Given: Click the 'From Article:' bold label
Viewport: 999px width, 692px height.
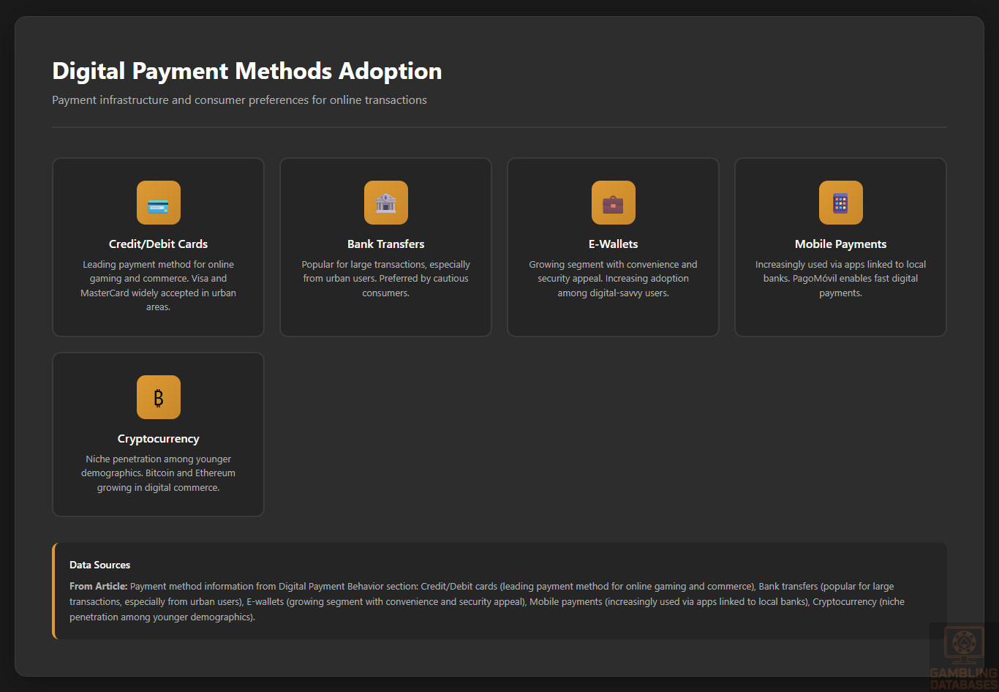Looking at the screenshot, I should (98, 587).
